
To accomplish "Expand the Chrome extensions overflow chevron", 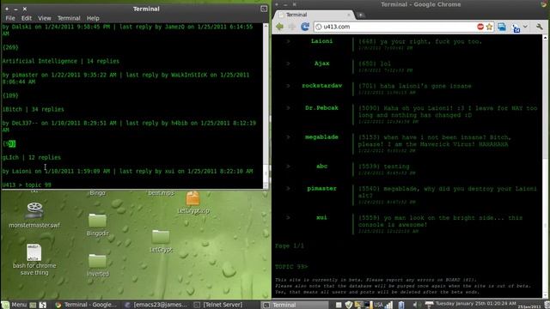I will tap(525, 27).
